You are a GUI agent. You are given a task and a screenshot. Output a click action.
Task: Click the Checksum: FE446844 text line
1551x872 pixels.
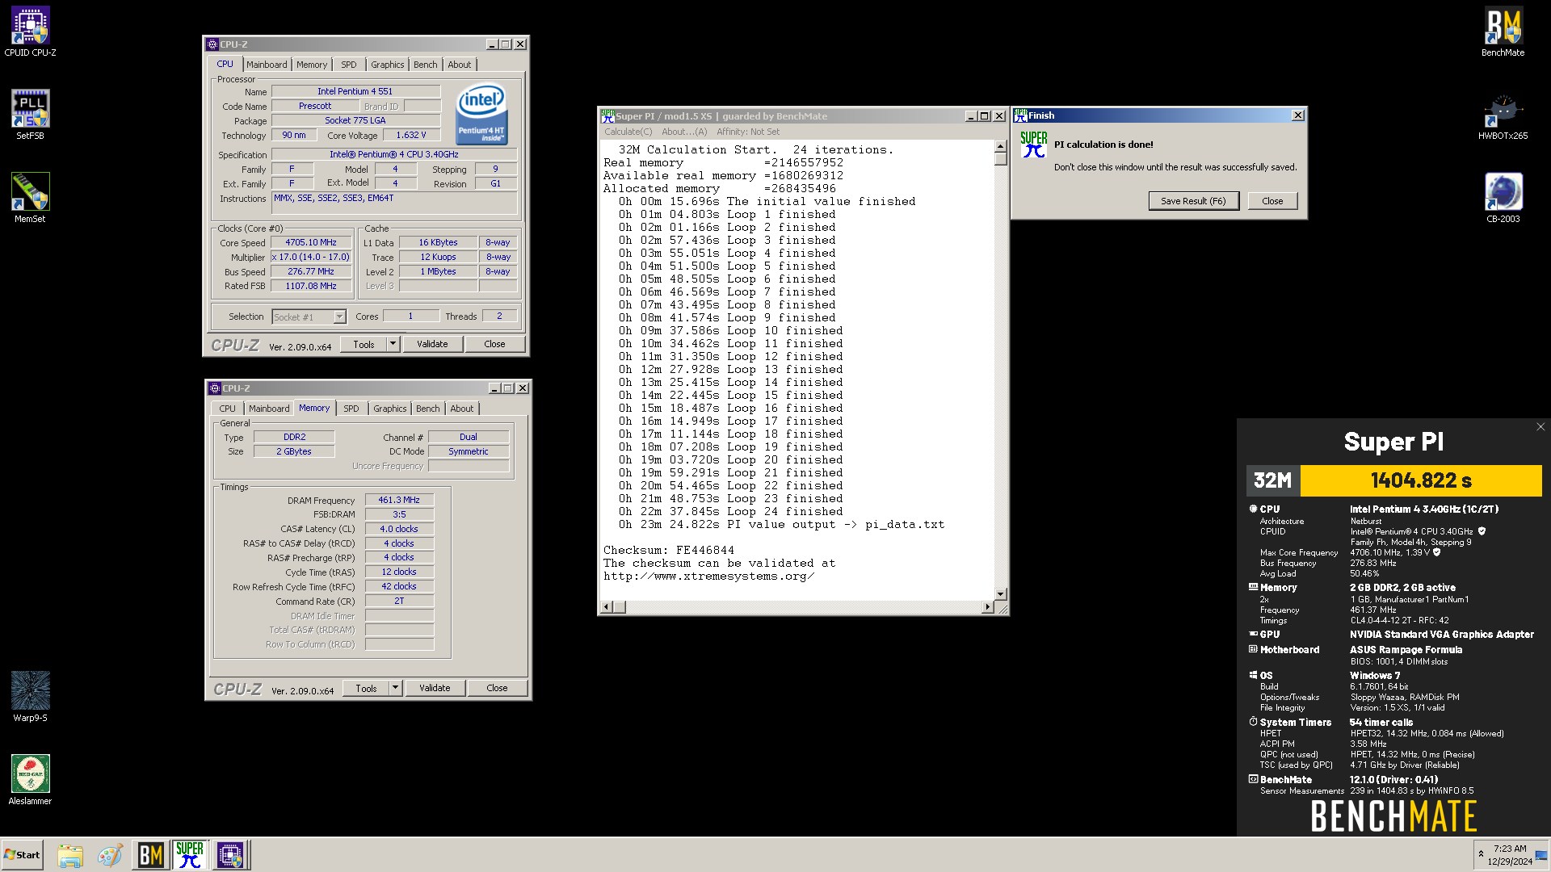click(669, 550)
